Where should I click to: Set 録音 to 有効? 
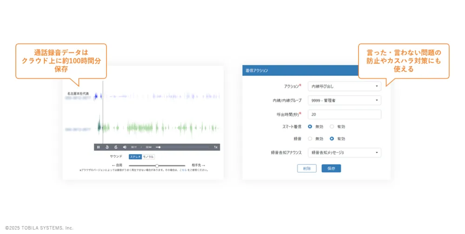[332, 139]
